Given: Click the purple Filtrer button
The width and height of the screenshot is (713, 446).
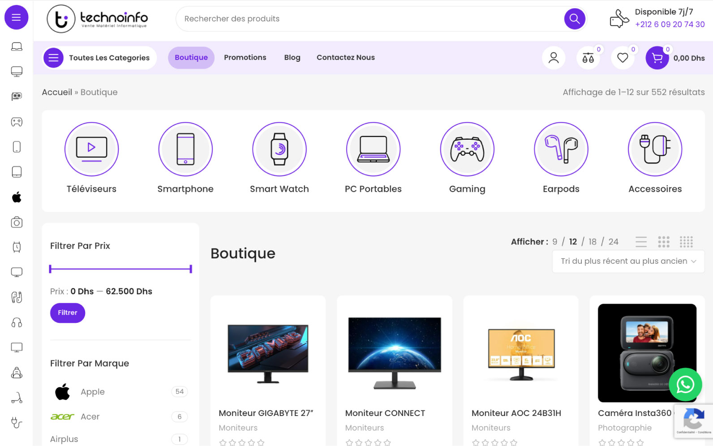Looking at the screenshot, I should tap(68, 313).
